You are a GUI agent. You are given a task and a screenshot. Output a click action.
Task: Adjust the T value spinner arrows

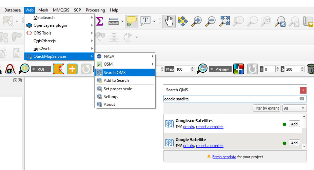[278, 69]
